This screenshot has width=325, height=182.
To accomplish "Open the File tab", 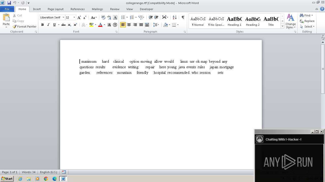I will [7, 9].
